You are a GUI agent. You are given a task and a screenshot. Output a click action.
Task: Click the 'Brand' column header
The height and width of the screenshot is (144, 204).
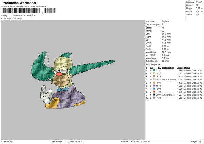tap(187, 68)
